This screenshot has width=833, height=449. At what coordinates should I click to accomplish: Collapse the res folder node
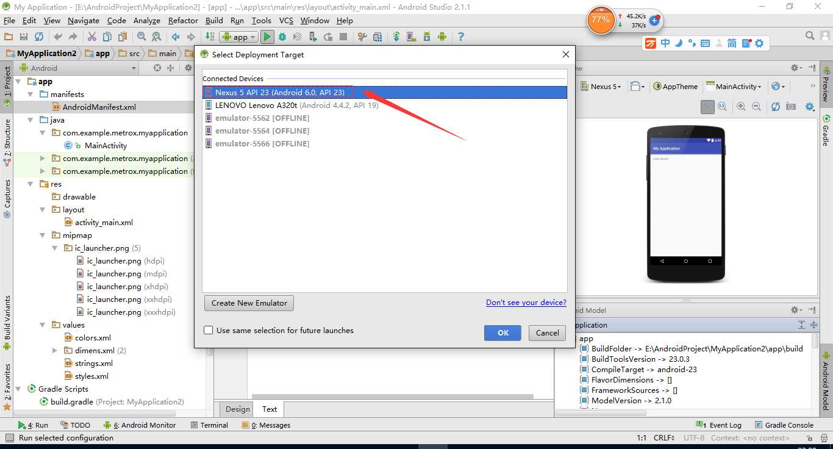[30, 184]
